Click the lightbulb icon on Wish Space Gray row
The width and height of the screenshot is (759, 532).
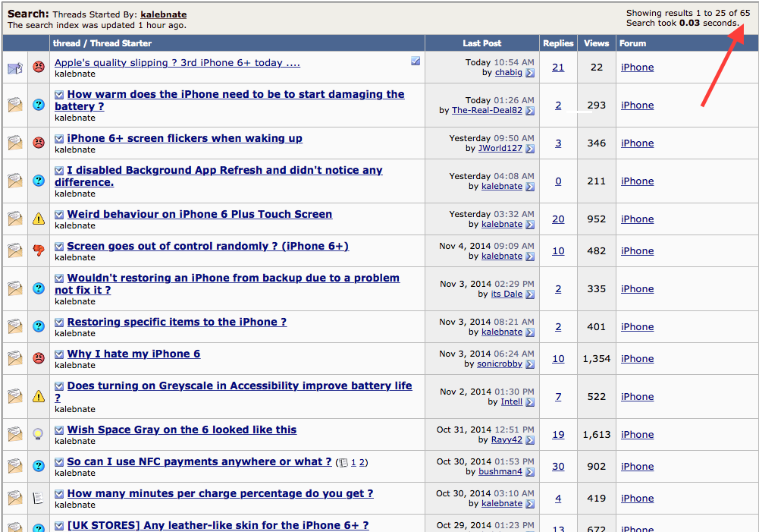coord(38,434)
